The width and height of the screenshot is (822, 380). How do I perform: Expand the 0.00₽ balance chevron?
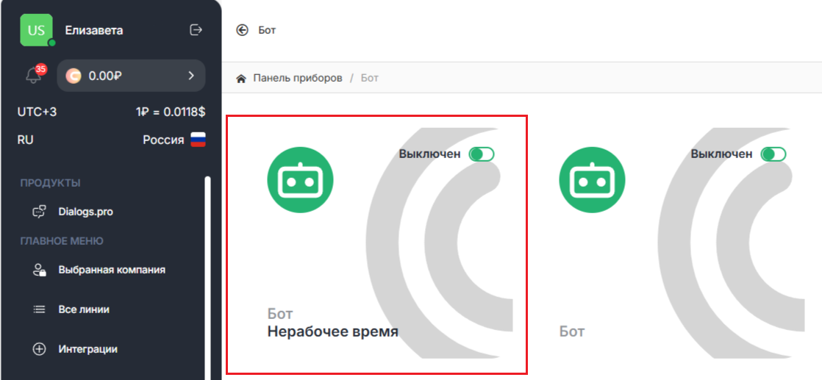(190, 76)
